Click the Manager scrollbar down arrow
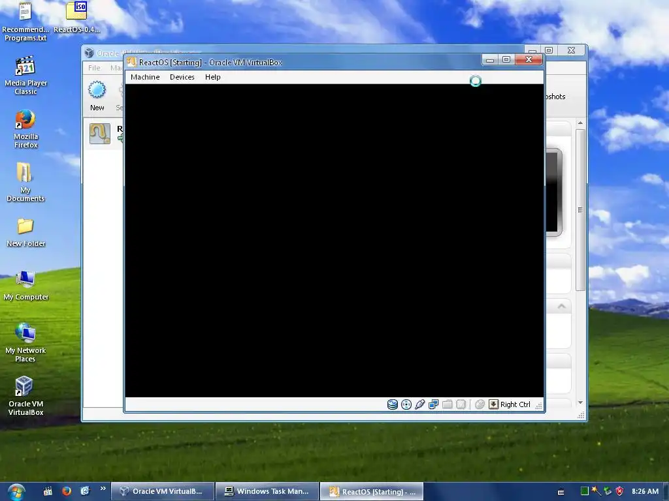 (x=580, y=402)
